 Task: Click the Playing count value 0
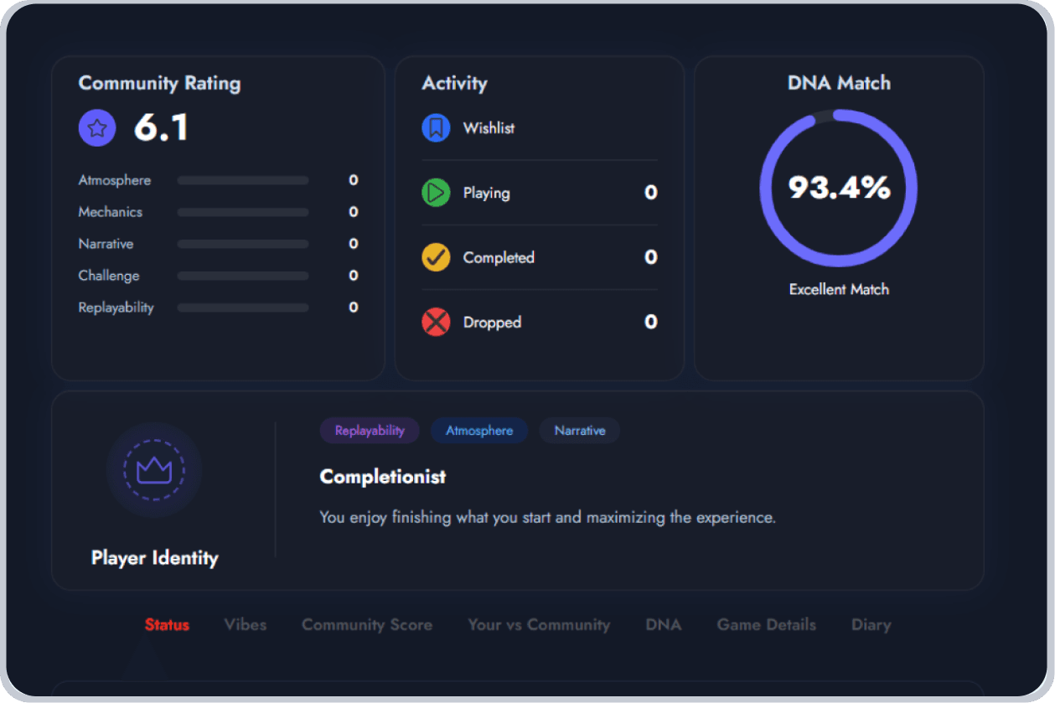pyautogui.click(x=651, y=193)
